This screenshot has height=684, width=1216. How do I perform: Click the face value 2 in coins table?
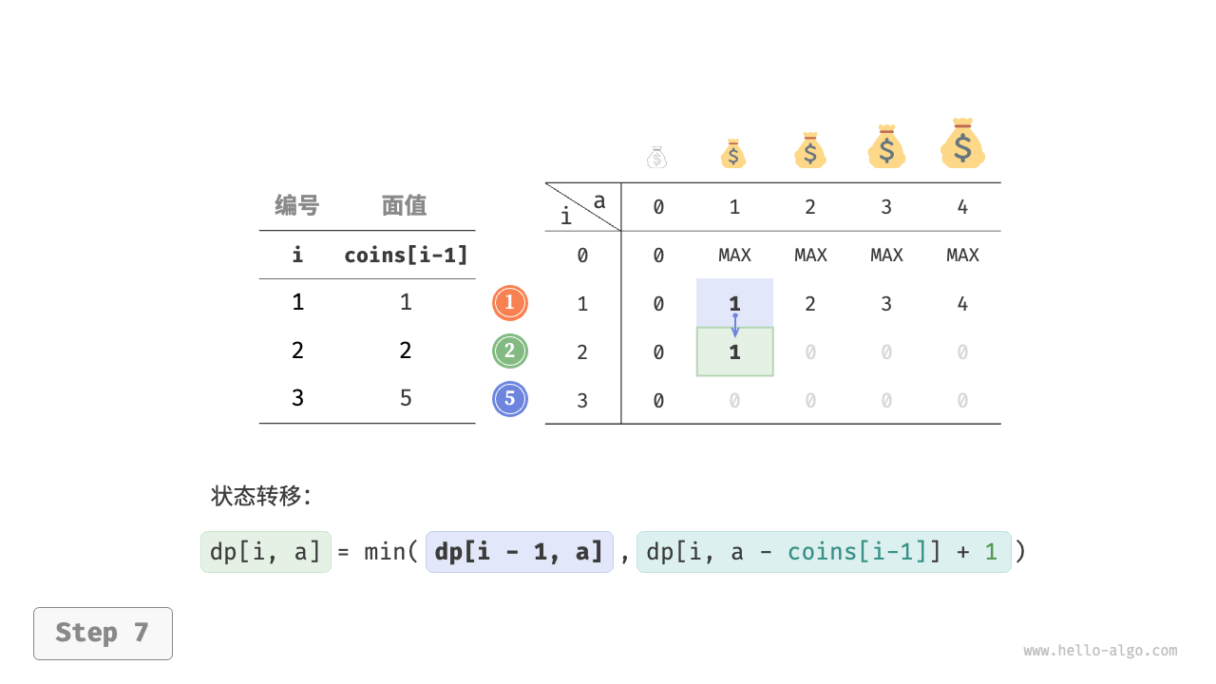(x=406, y=351)
